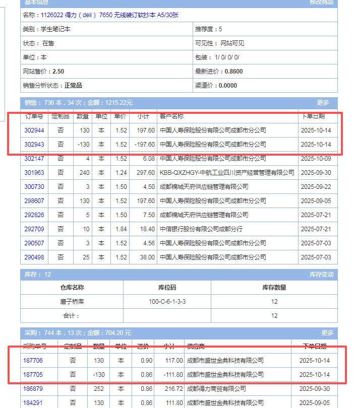This screenshot has width=354, height=408.
Task: Open purchase order 186879
Action: coord(33,389)
